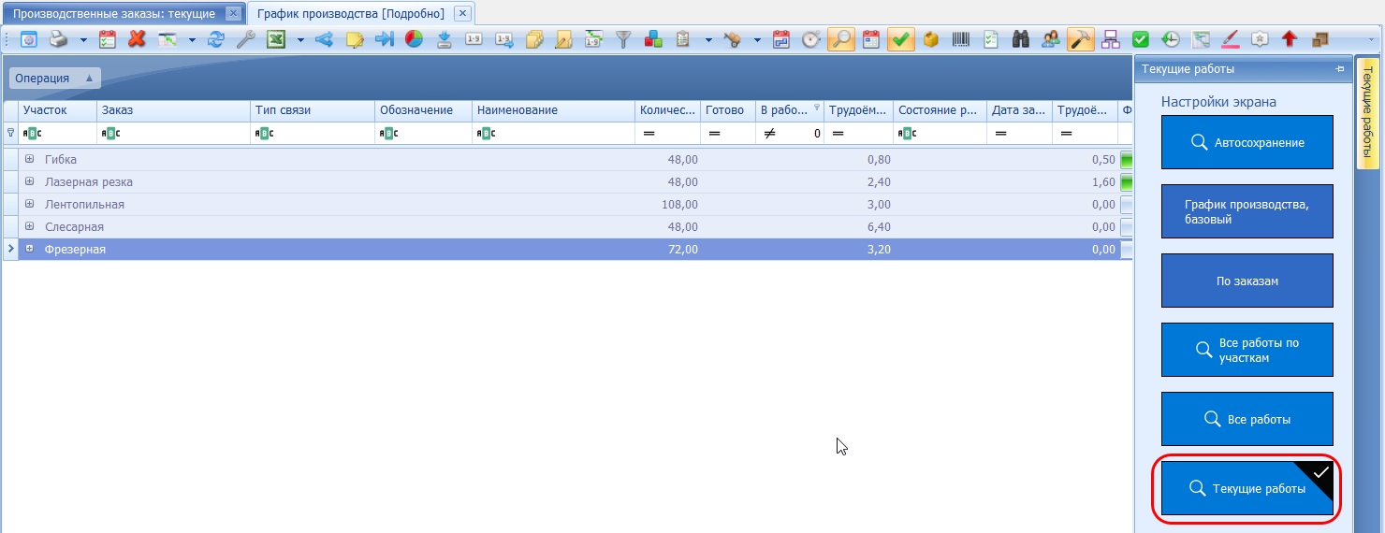Click the Операция grouping chip
Viewport: 1385px width, 533px height.
click(x=54, y=79)
